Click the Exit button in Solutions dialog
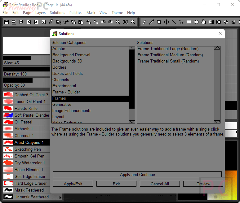Screen dimensions: 240x203 tap(116, 184)
